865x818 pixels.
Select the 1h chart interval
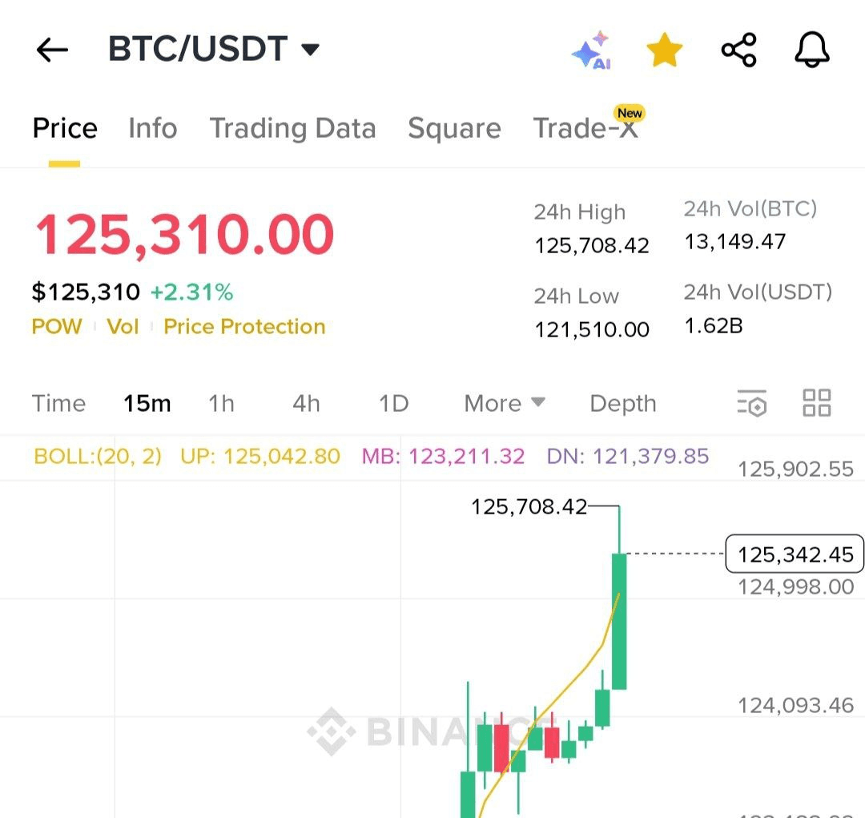(x=221, y=404)
